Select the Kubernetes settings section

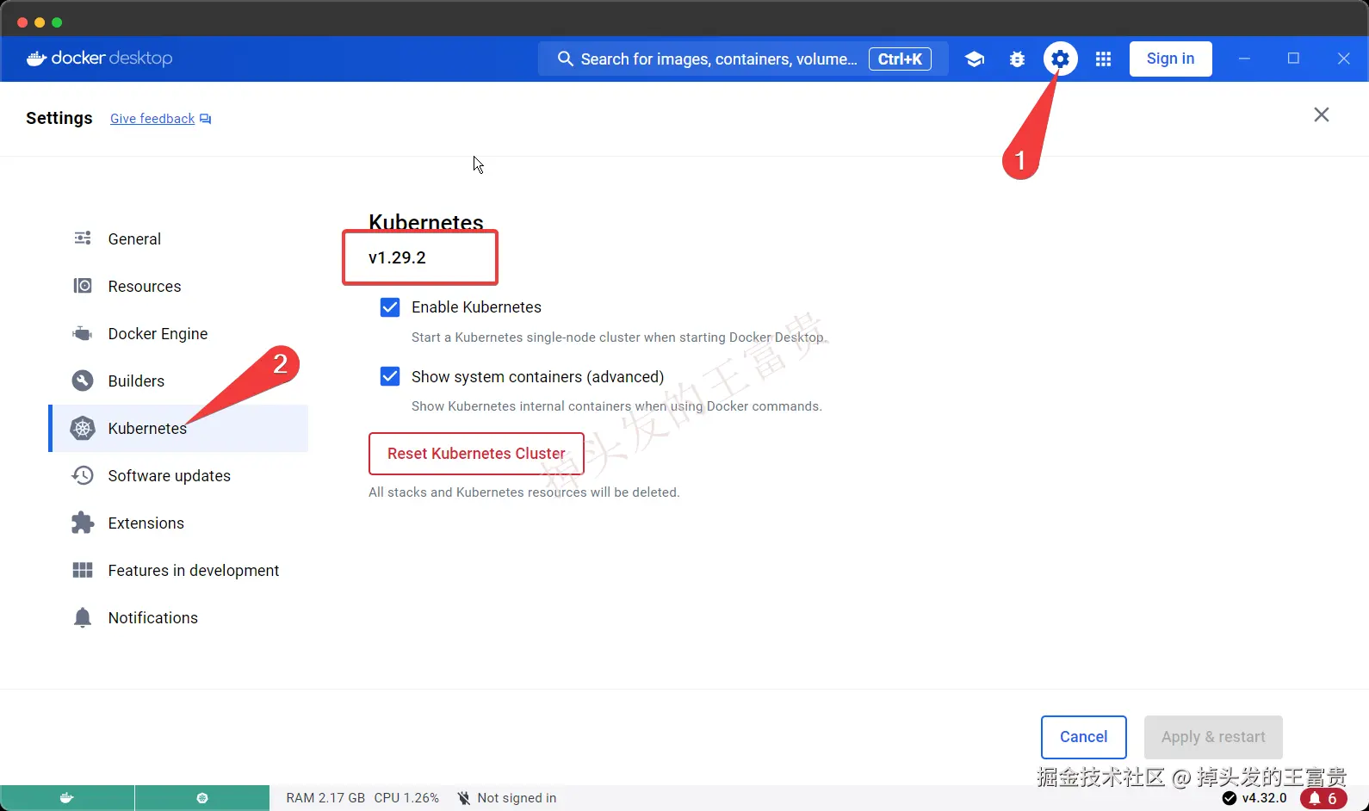click(179, 428)
